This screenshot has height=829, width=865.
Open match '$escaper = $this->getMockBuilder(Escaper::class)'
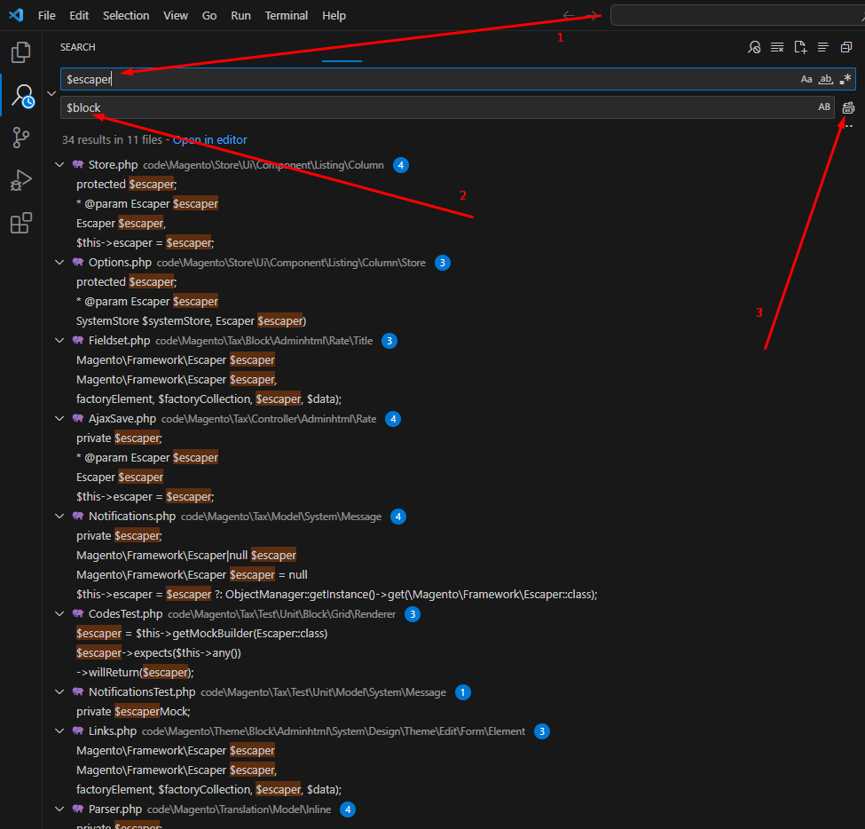pyautogui.click(x=202, y=633)
